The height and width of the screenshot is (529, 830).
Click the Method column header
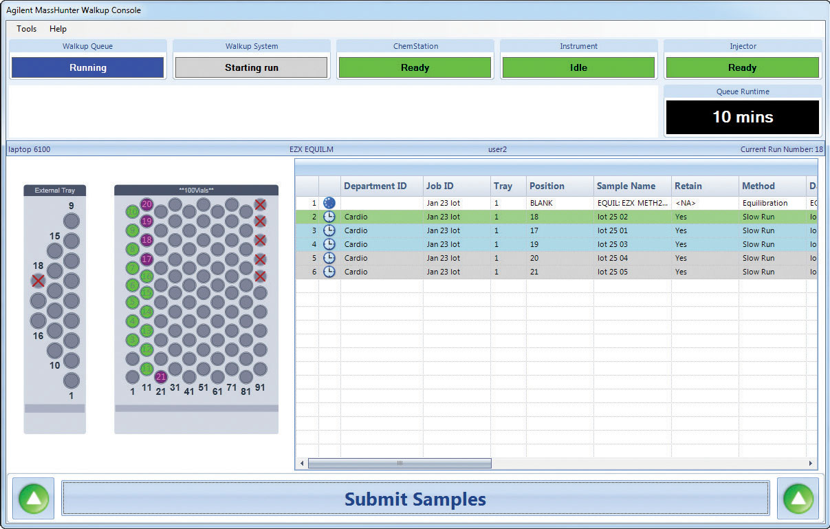[x=772, y=186]
